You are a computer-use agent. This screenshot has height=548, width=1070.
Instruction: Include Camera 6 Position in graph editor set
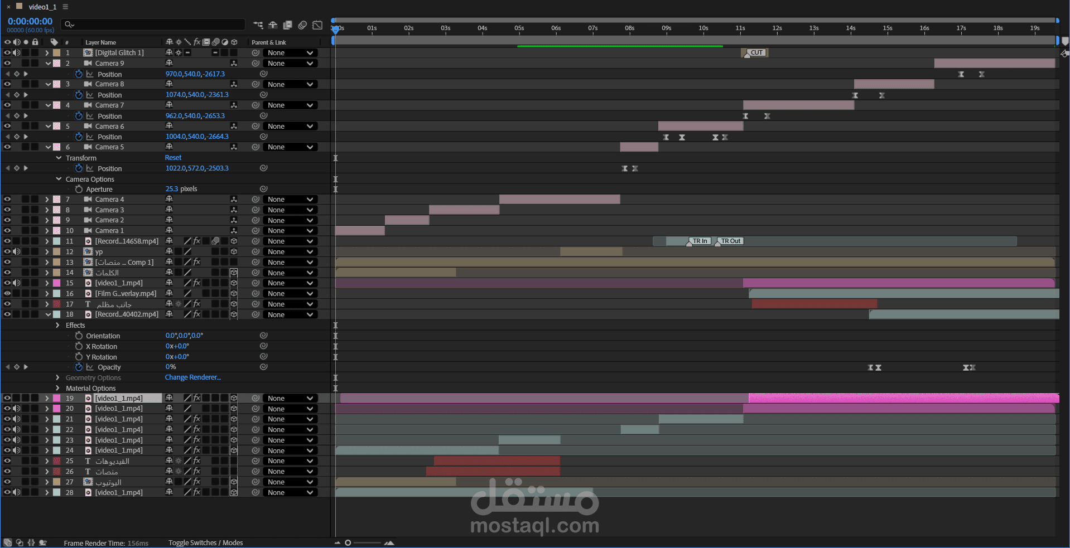pos(90,137)
